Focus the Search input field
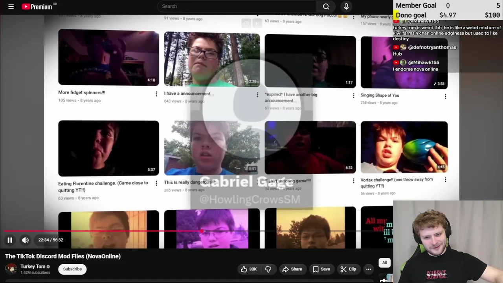 [237, 6]
